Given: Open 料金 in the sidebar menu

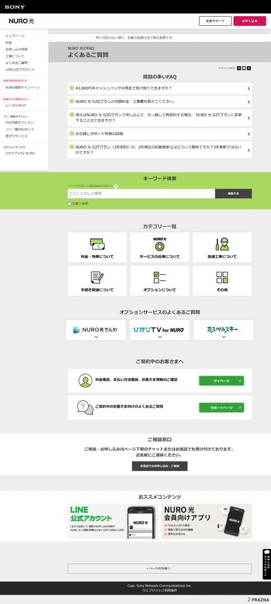Looking at the screenshot, I should pyautogui.click(x=8, y=43).
